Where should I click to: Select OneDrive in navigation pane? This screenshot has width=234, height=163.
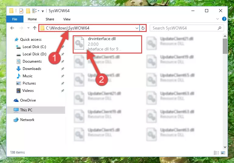pyautogui.click(x=28, y=100)
